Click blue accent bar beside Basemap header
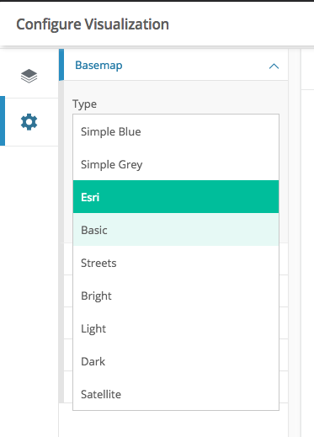 coord(61,65)
